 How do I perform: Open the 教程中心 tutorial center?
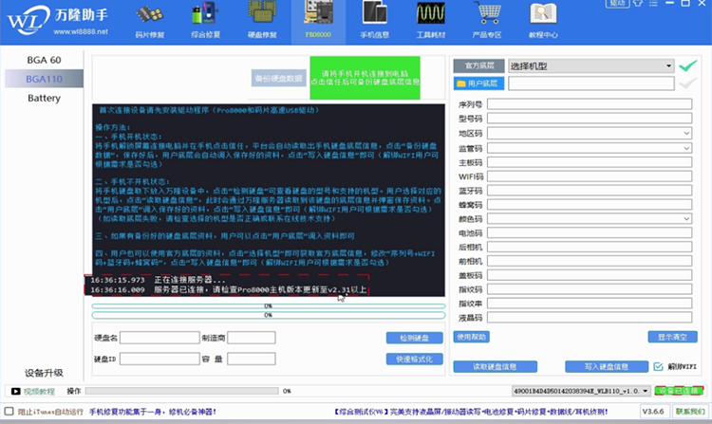tap(543, 21)
